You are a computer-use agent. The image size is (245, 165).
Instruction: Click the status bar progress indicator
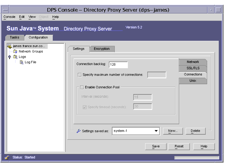click(x=196, y=158)
